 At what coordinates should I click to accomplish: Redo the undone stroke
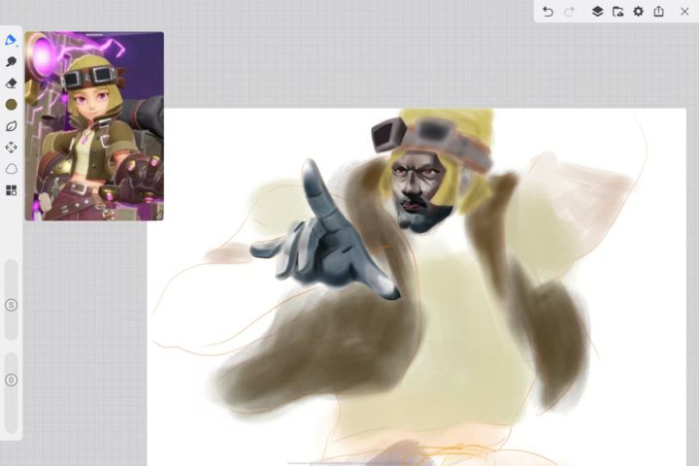click(x=569, y=12)
